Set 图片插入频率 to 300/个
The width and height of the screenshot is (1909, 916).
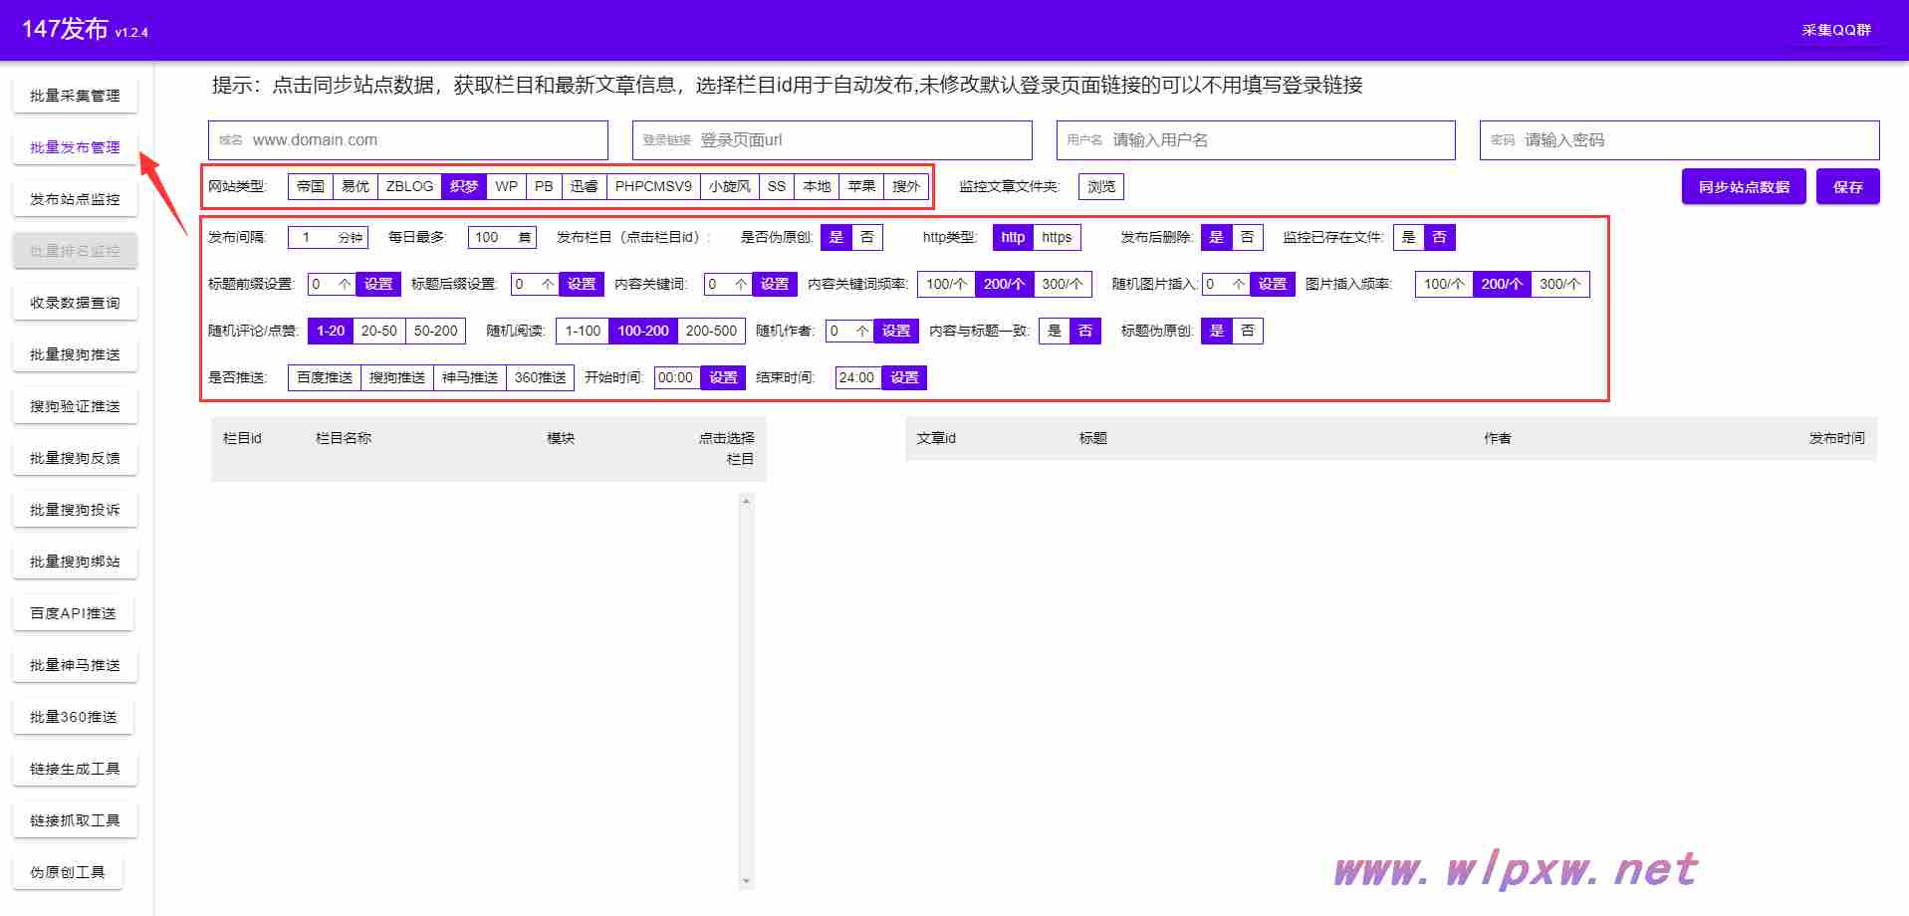pyautogui.click(x=1560, y=284)
